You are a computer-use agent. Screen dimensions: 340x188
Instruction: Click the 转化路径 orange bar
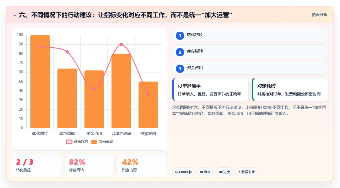pyautogui.click(x=40, y=82)
